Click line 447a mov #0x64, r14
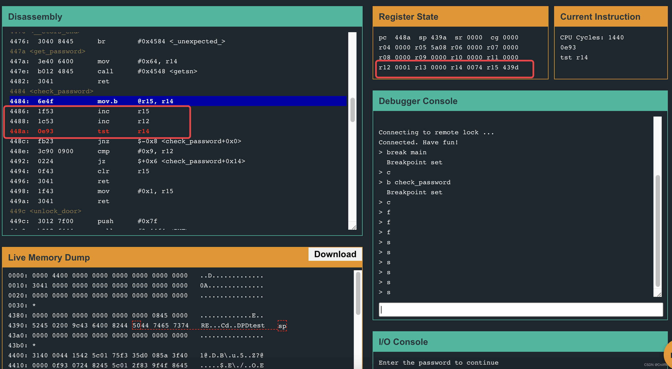 (x=178, y=61)
